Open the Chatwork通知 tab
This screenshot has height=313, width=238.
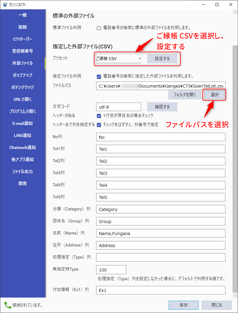[x=23, y=147]
